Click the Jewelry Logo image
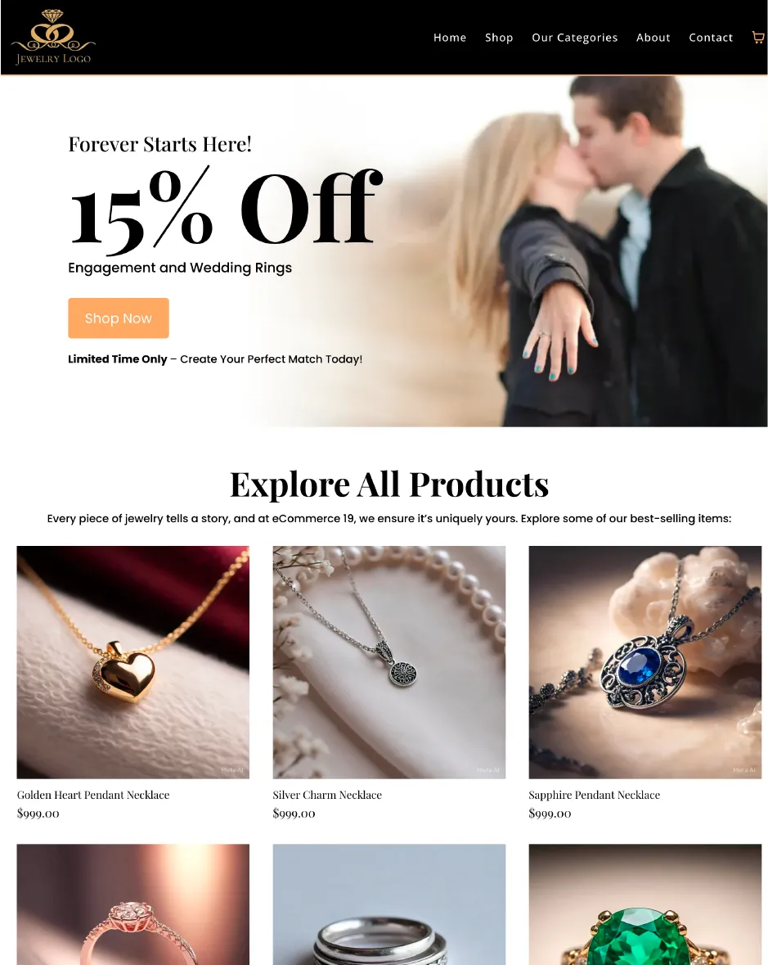Viewport: 768px width, 965px height. pos(53,37)
